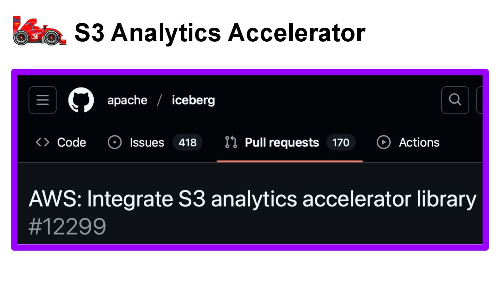The height and width of the screenshot is (281, 500).
Task: Click the 418 issues counter badge
Action: coord(187,142)
